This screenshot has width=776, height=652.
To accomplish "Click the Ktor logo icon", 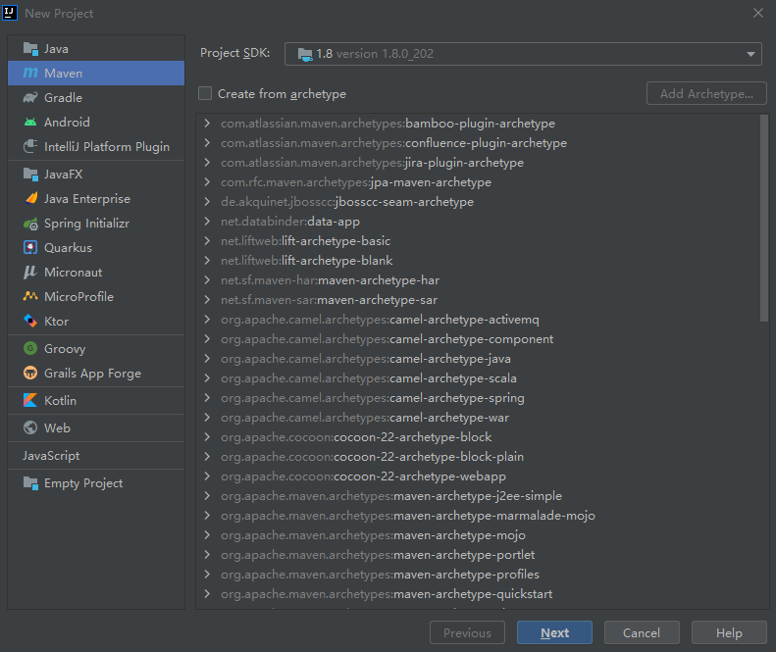I will [30, 321].
